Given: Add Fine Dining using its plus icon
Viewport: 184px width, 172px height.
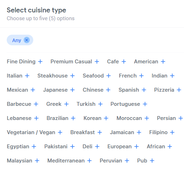Looking at the screenshot, I should click(40, 62).
